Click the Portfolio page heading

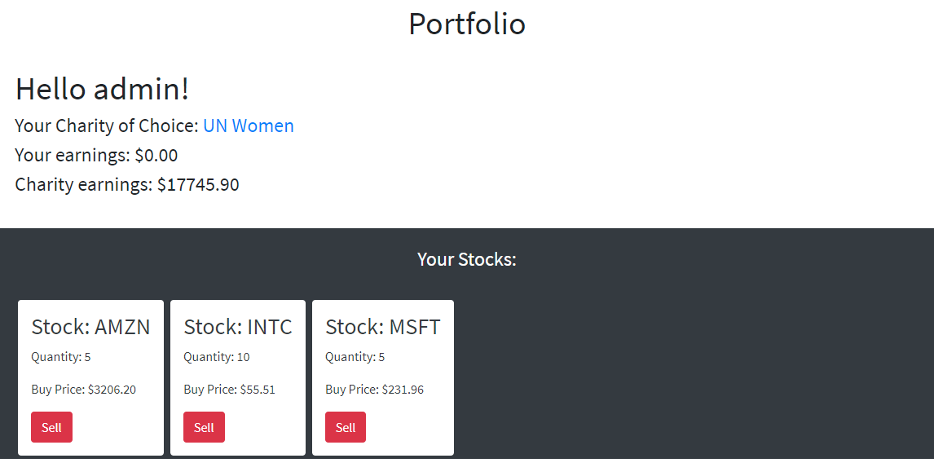click(467, 24)
